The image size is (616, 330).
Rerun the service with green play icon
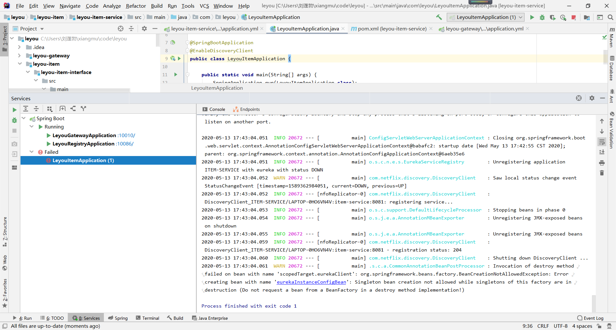(x=14, y=110)
